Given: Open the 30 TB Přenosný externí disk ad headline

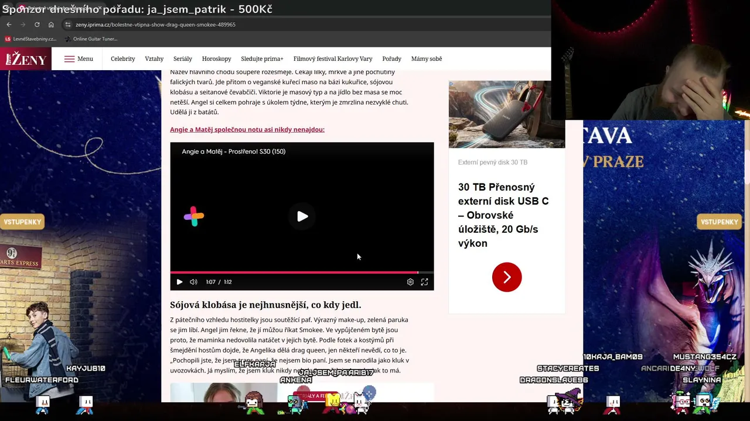Looking at the screenshot, I should (x=503, y=215).
